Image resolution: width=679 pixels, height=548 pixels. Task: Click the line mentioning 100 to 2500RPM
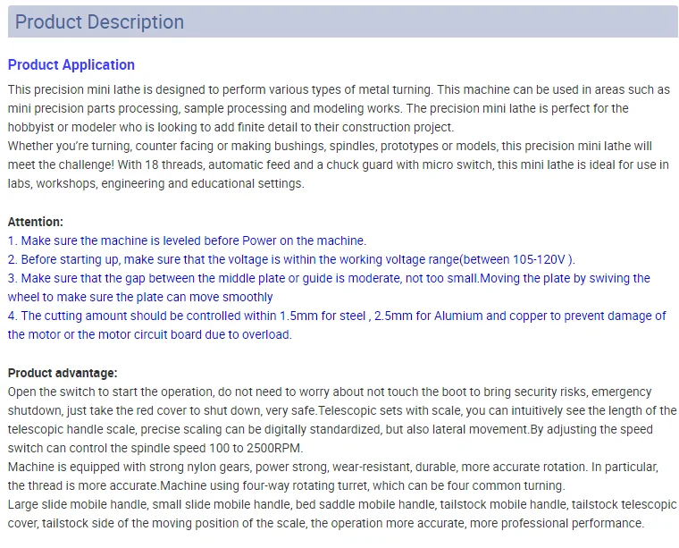click(x=155, y=448)
